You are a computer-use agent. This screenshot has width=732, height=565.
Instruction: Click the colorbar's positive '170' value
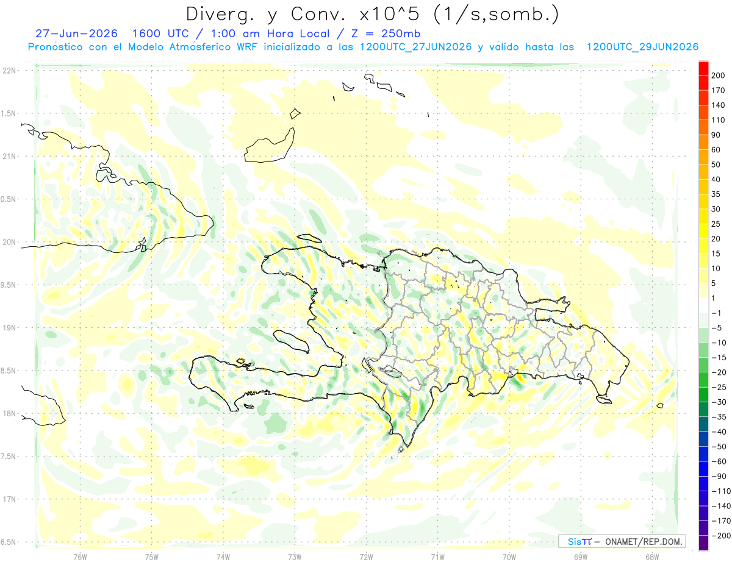(x=719, y=90)
